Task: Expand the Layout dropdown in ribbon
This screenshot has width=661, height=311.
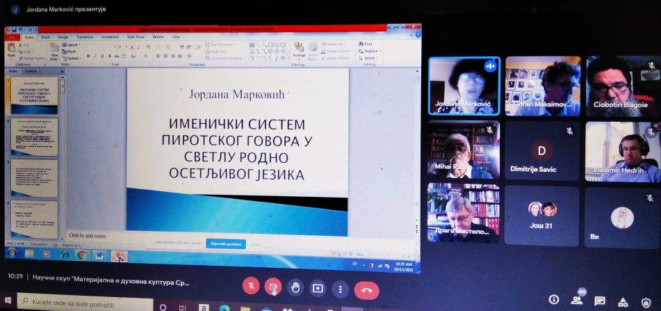Action: [73, 45]
